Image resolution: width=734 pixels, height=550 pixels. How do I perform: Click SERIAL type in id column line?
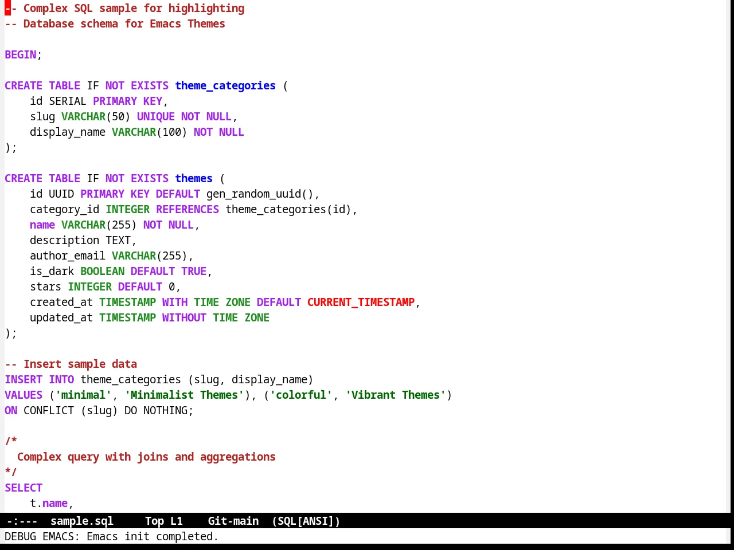click(68, 101)
